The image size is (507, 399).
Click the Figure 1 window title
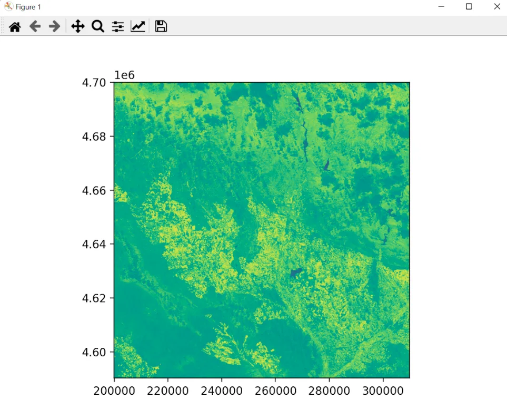pos(28,7)
